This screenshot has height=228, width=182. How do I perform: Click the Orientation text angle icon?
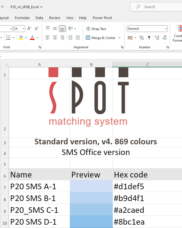pyautogui.click(x=70, y=29)
